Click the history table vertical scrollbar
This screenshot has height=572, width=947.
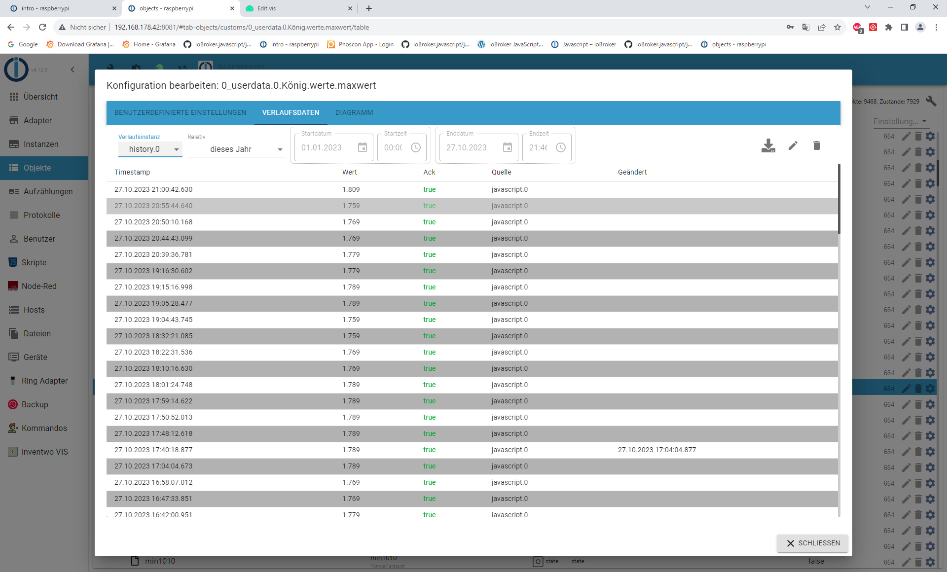pyautogui.click(x=839, y=199)
